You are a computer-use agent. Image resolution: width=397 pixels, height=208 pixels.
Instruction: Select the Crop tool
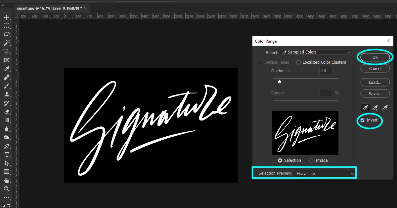[x=7, y=52]
